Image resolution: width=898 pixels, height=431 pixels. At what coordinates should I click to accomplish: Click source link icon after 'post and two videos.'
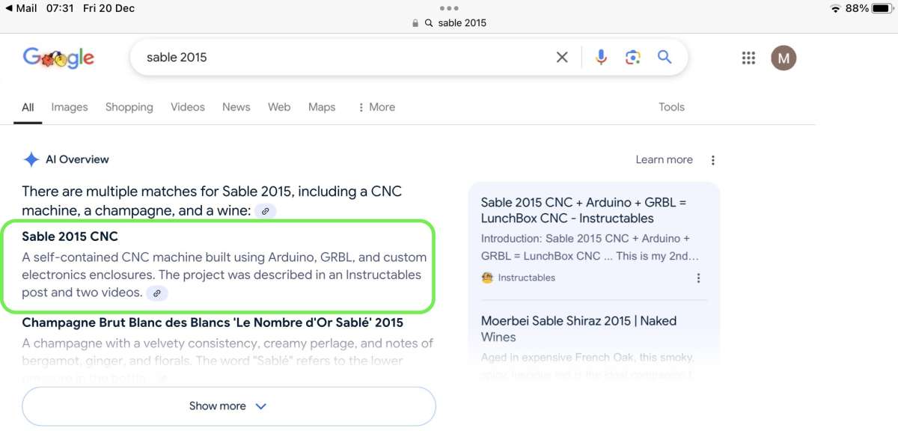point(156,293)
